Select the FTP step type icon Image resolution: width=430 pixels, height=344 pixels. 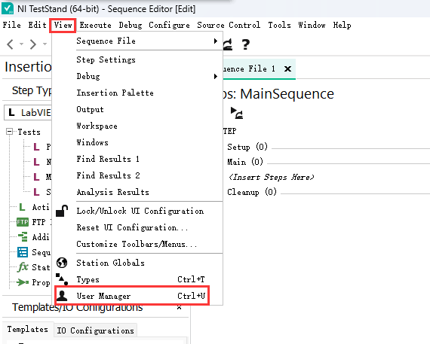(23, 222)
